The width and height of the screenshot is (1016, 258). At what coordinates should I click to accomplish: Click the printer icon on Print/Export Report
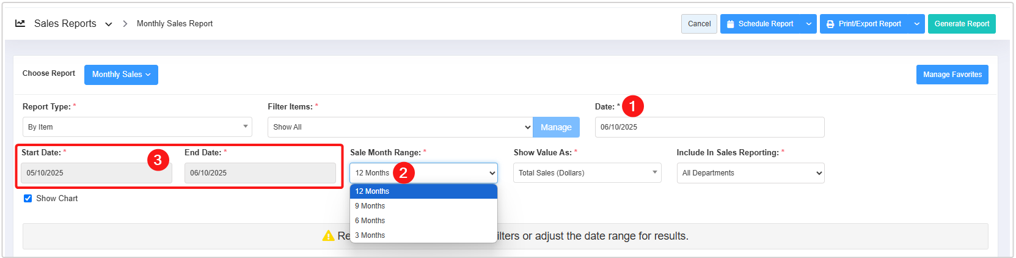tap(830, 24)
